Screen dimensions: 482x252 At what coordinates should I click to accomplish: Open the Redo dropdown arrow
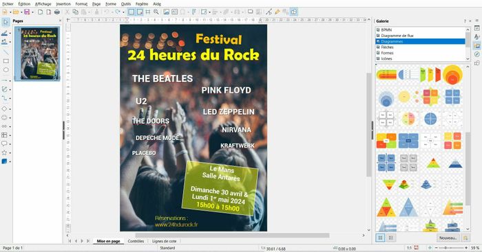tap(123, 12)
